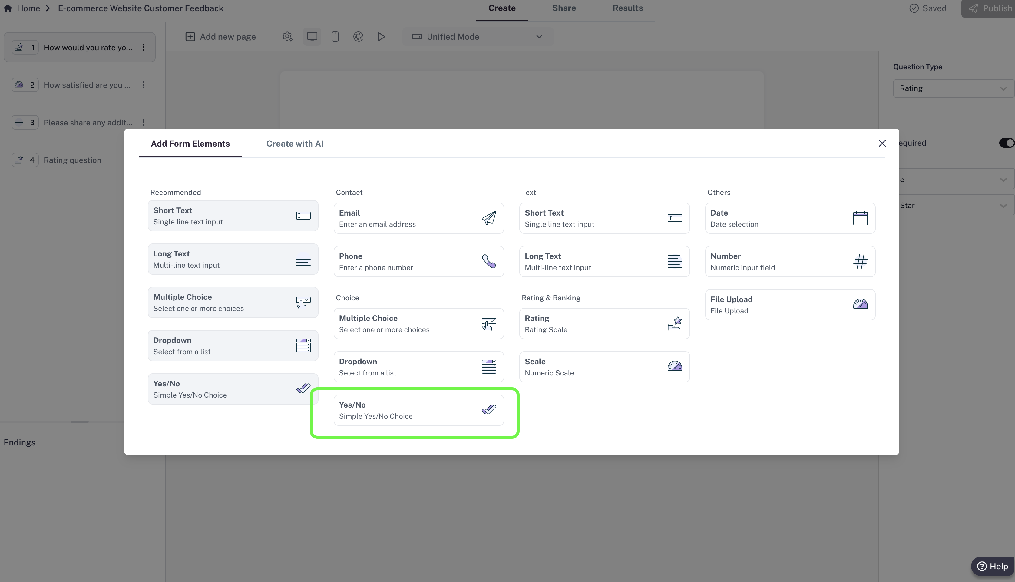The image size is (1015, 582).
Task: Open the Unified Mode dropdown
Action: [x=477, y=37]
